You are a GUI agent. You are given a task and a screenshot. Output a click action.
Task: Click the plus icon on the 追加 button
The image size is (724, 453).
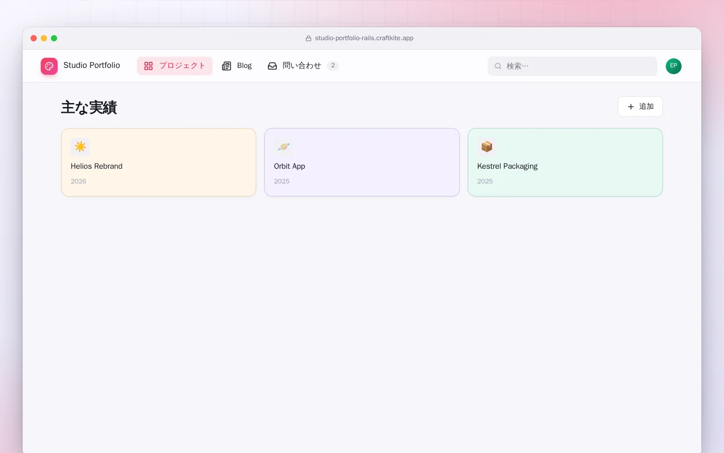click(x=631, y=106)
